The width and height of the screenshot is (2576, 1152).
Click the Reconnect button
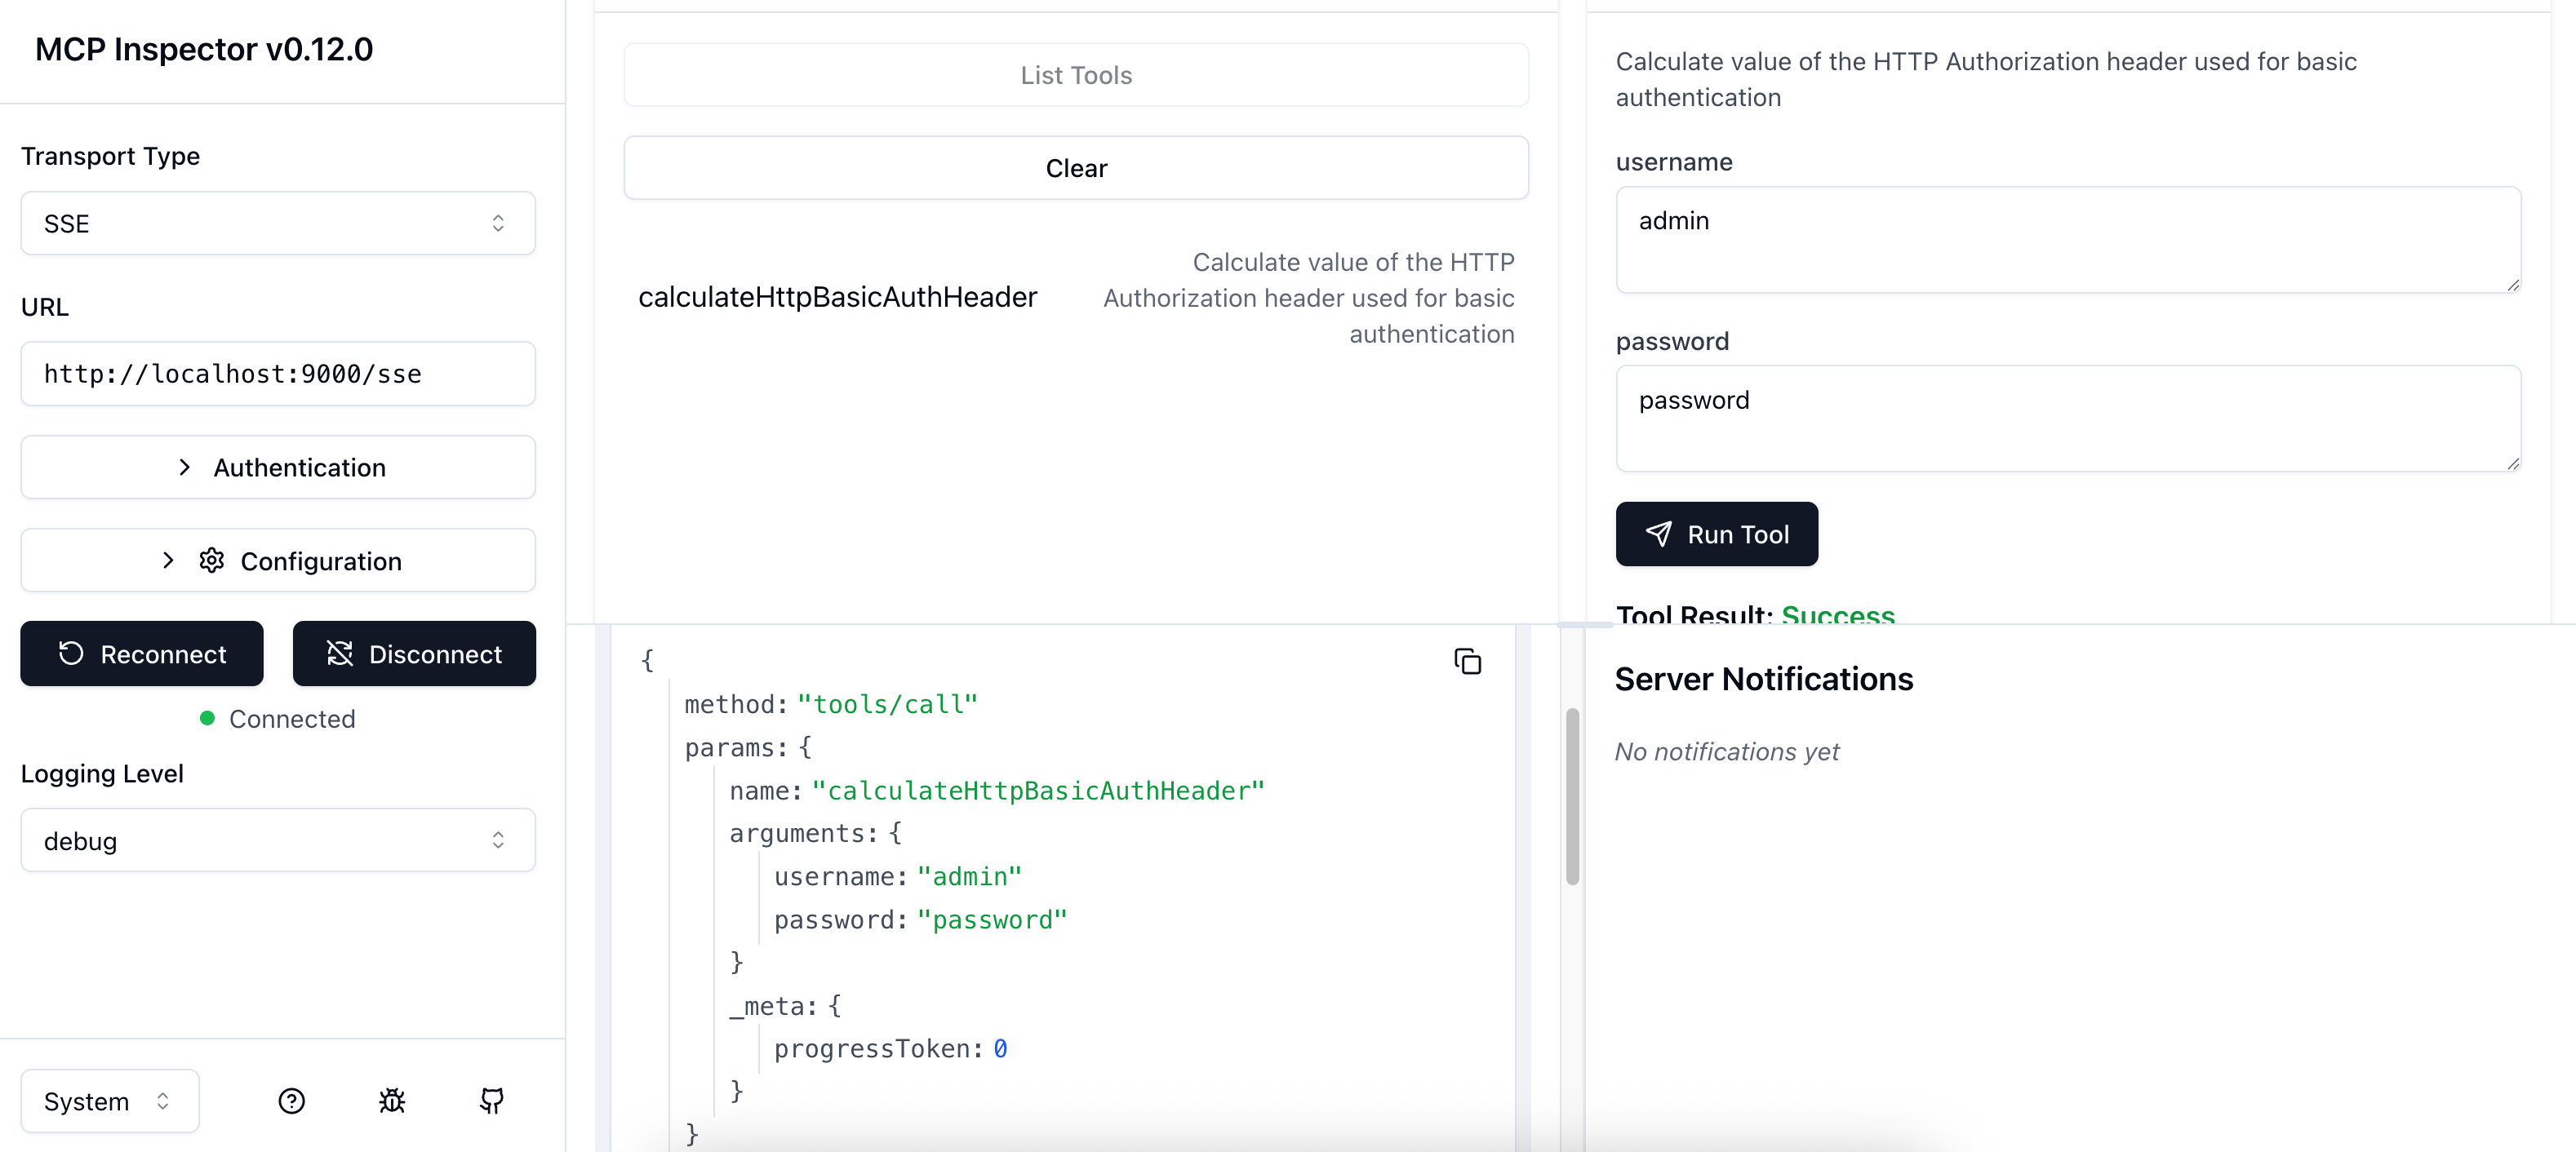(x=142, y=654)
